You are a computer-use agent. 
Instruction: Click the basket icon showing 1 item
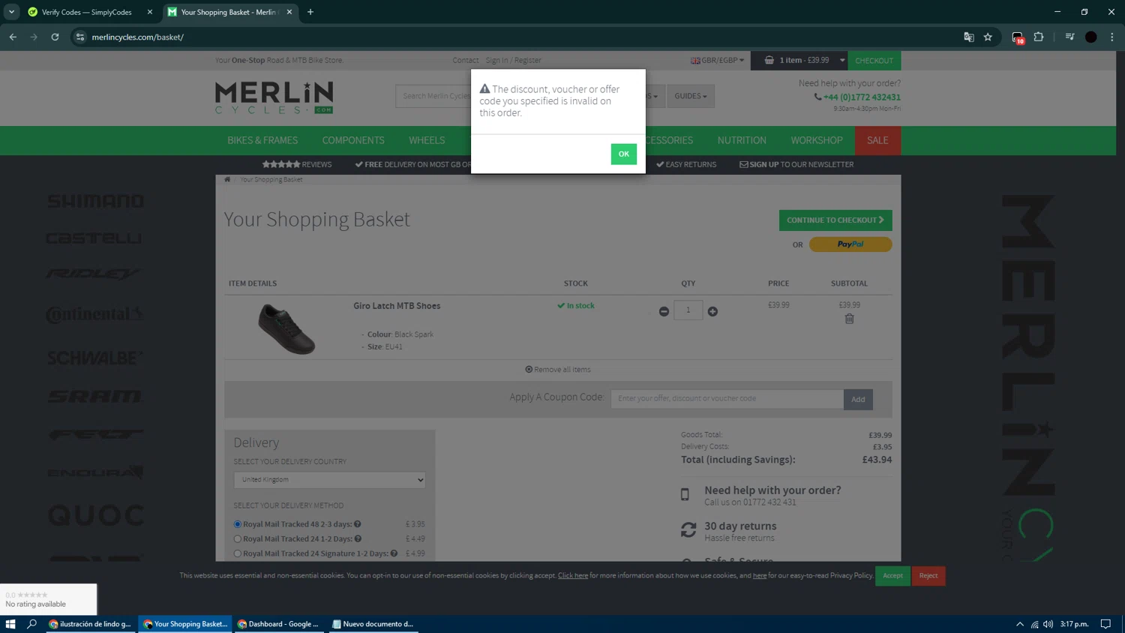[x=769, y=60]
